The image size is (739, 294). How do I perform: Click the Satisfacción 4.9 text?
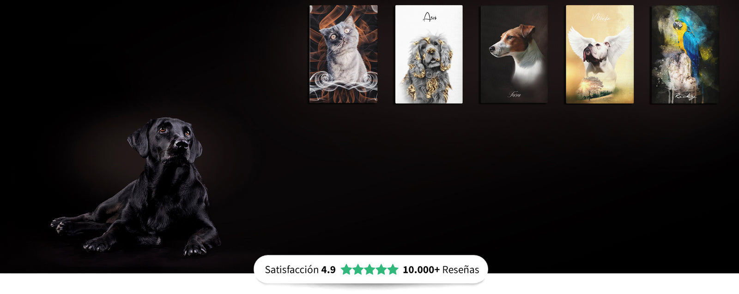point(300,270)
